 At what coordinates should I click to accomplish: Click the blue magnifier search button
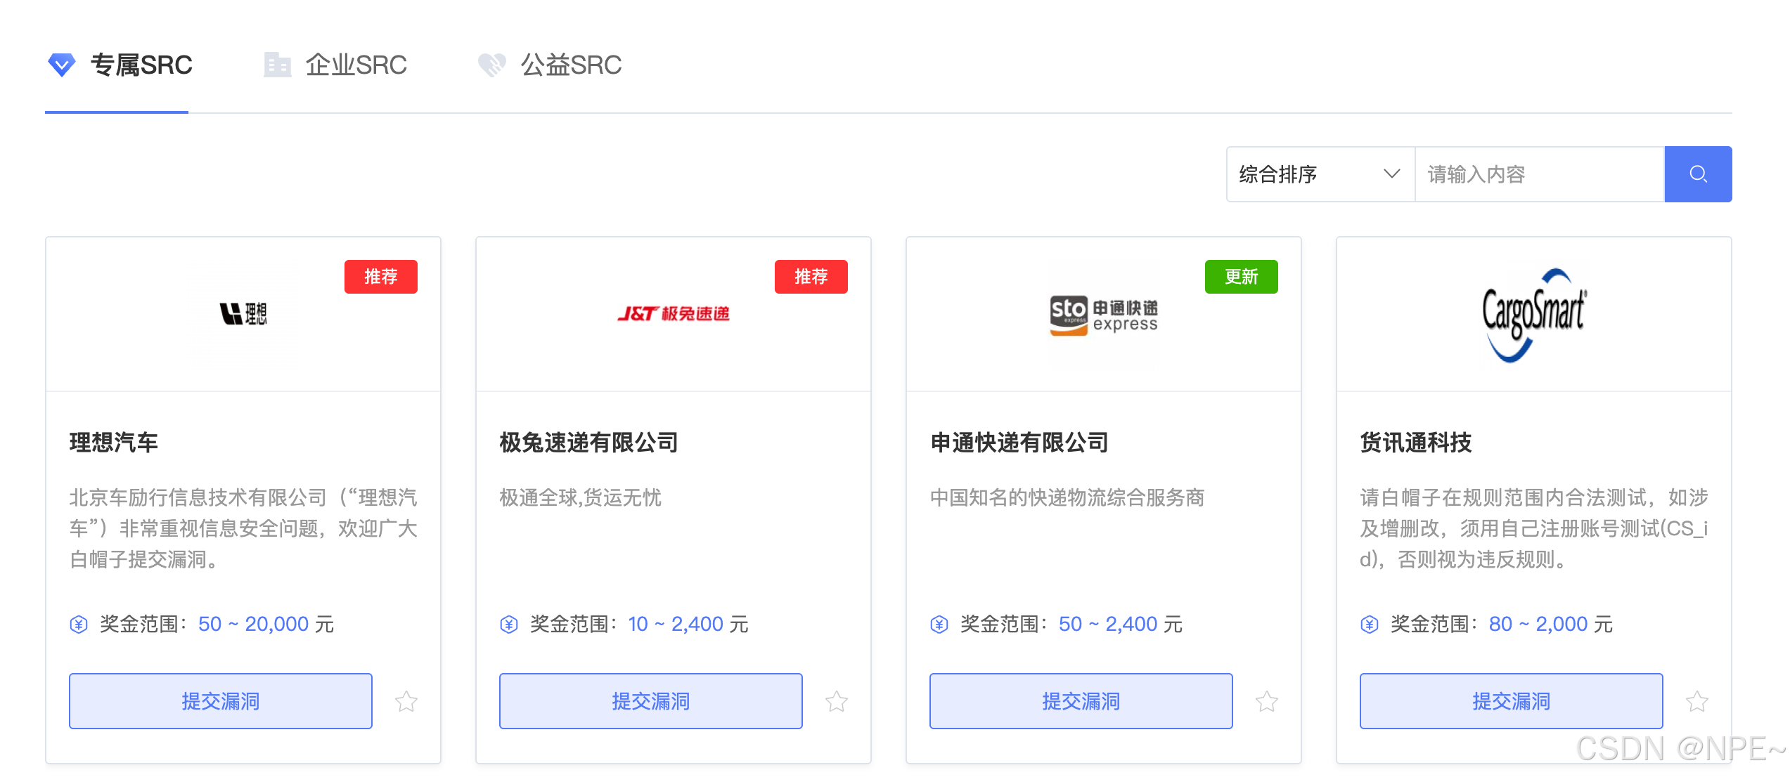point(1698,174)
